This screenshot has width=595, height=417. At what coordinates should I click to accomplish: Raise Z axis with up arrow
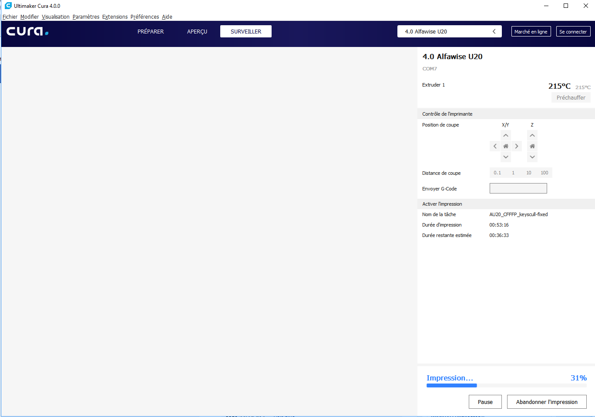[x=532, y=136]
